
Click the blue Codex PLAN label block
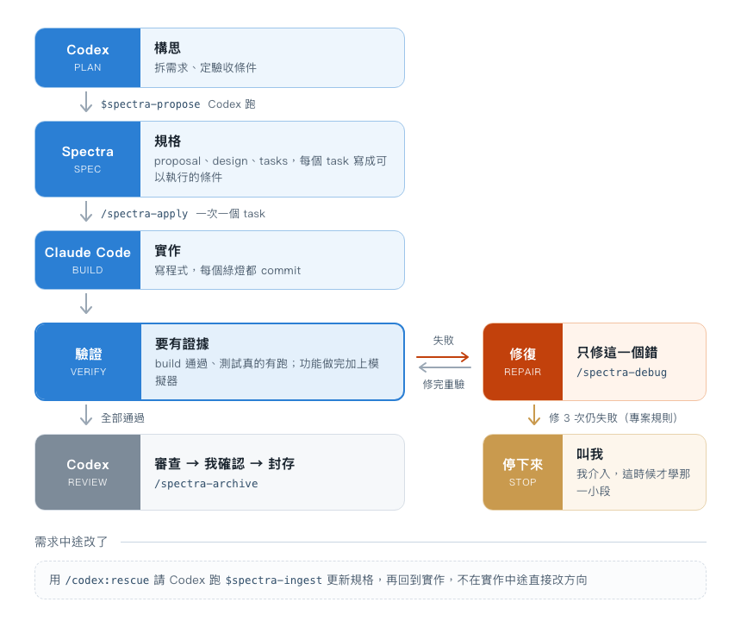(x=88, y=58)
